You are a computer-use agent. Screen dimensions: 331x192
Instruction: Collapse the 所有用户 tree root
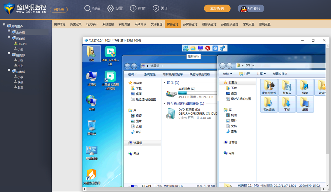click(4, 25)
